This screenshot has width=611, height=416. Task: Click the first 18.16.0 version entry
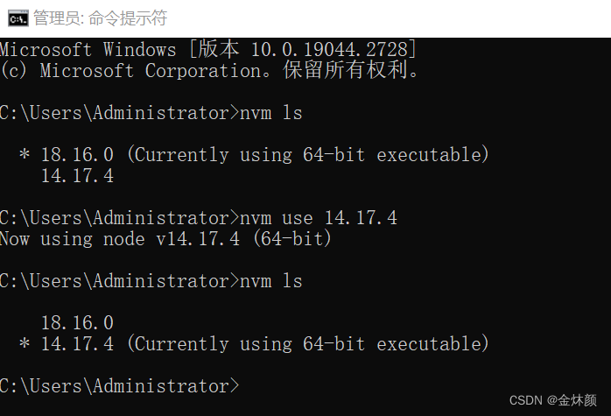77,155
